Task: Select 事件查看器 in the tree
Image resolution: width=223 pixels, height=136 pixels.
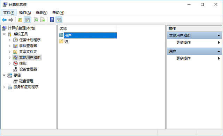Action: click(28, 46)
